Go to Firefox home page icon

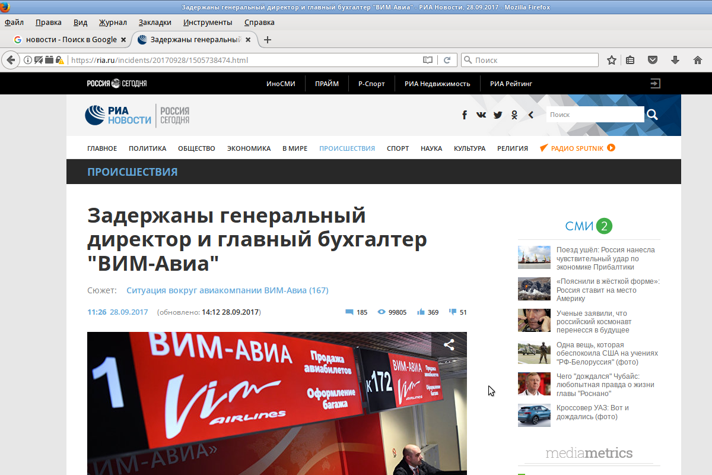coord(697,60)
